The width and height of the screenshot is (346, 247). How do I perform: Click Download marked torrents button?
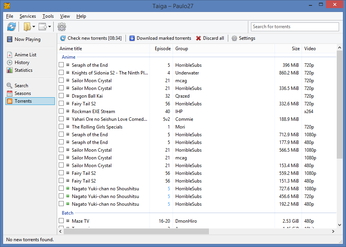click(160, 38)
